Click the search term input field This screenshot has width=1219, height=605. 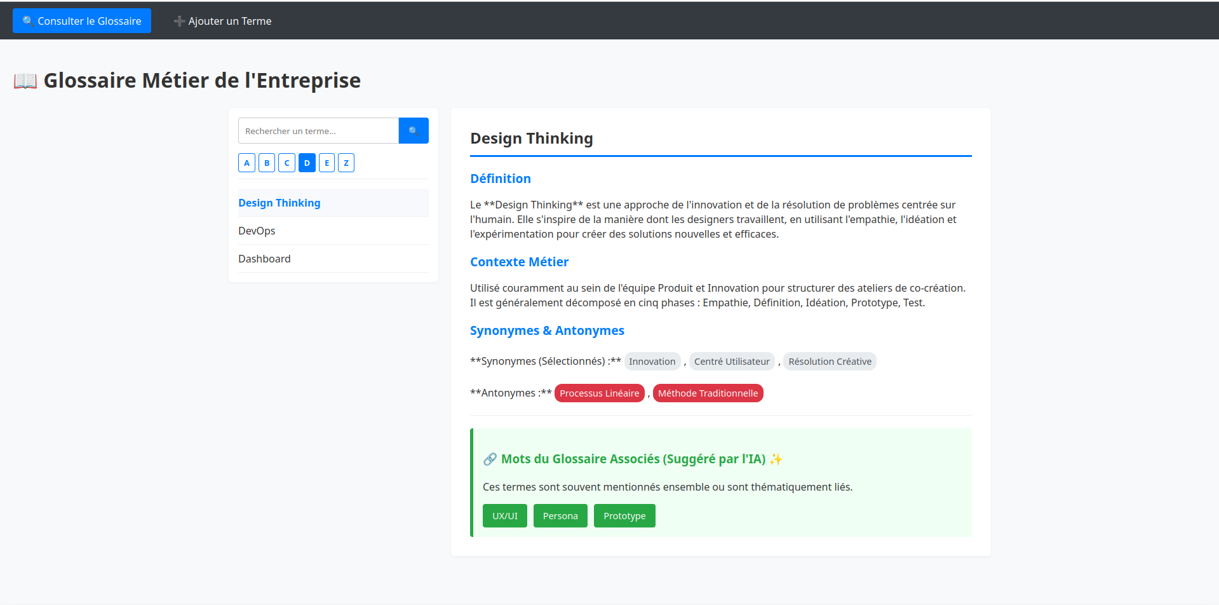click(318, 131)
